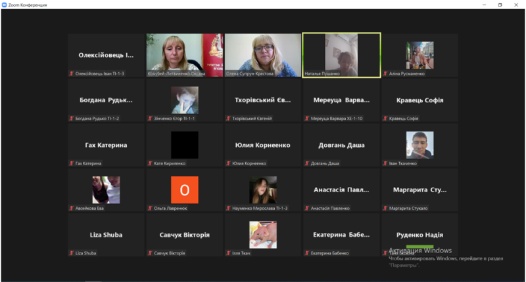
Task: Click muted mic icon for Довгань Даша
Action: point(306,163)
